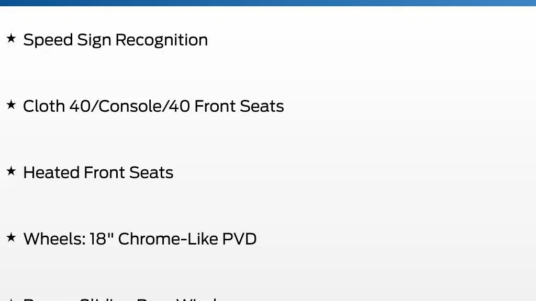Click the star beside Speed Sign Recognition

point(11,38)
